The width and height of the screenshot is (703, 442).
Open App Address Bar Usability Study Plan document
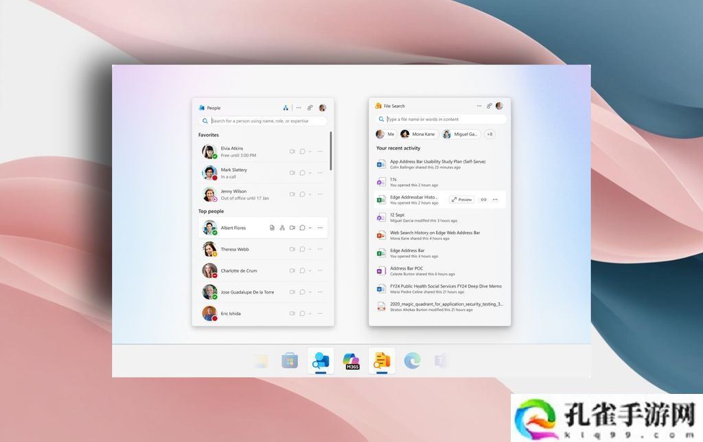pyautogui.click(x=440, y=164)
